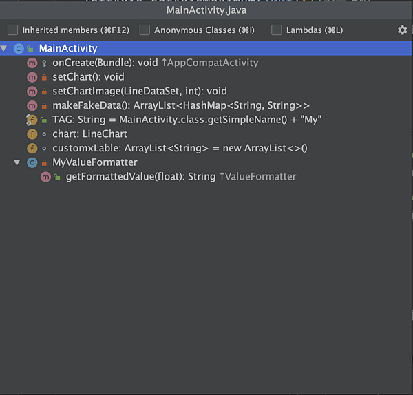Click the MainActivity class icon
This screenshot has height=395, width=413.
(x=19, y=49)
